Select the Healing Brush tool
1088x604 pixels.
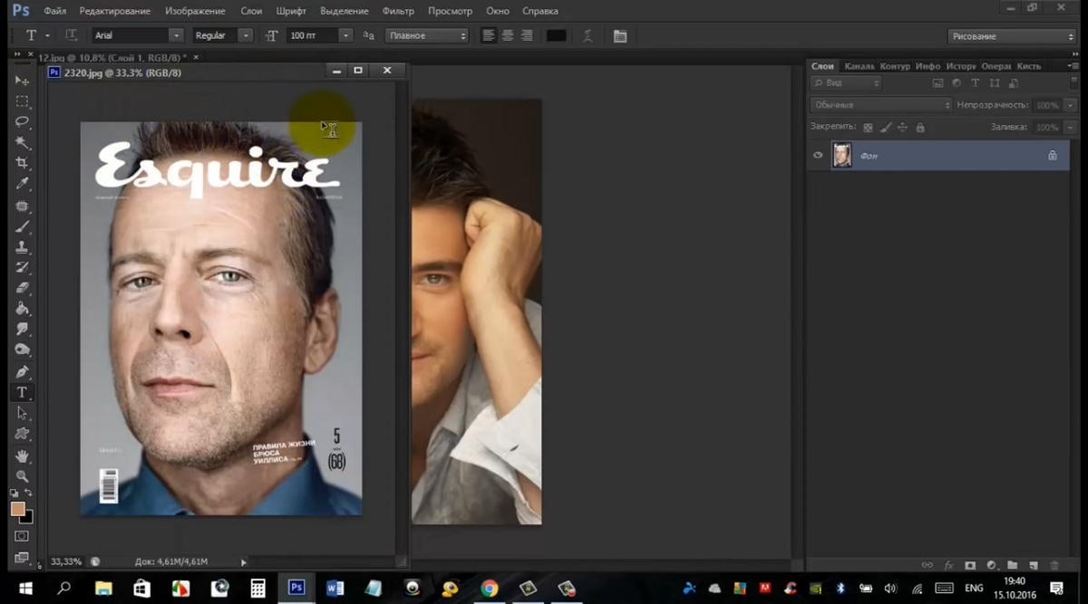(23, 206)
